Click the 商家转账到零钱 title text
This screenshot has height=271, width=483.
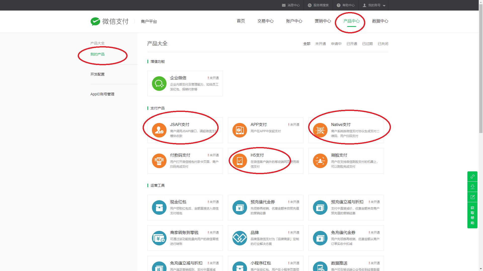point(184,232)
